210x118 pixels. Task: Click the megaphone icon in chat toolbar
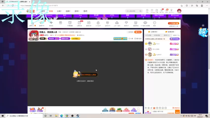click(151, 108)
